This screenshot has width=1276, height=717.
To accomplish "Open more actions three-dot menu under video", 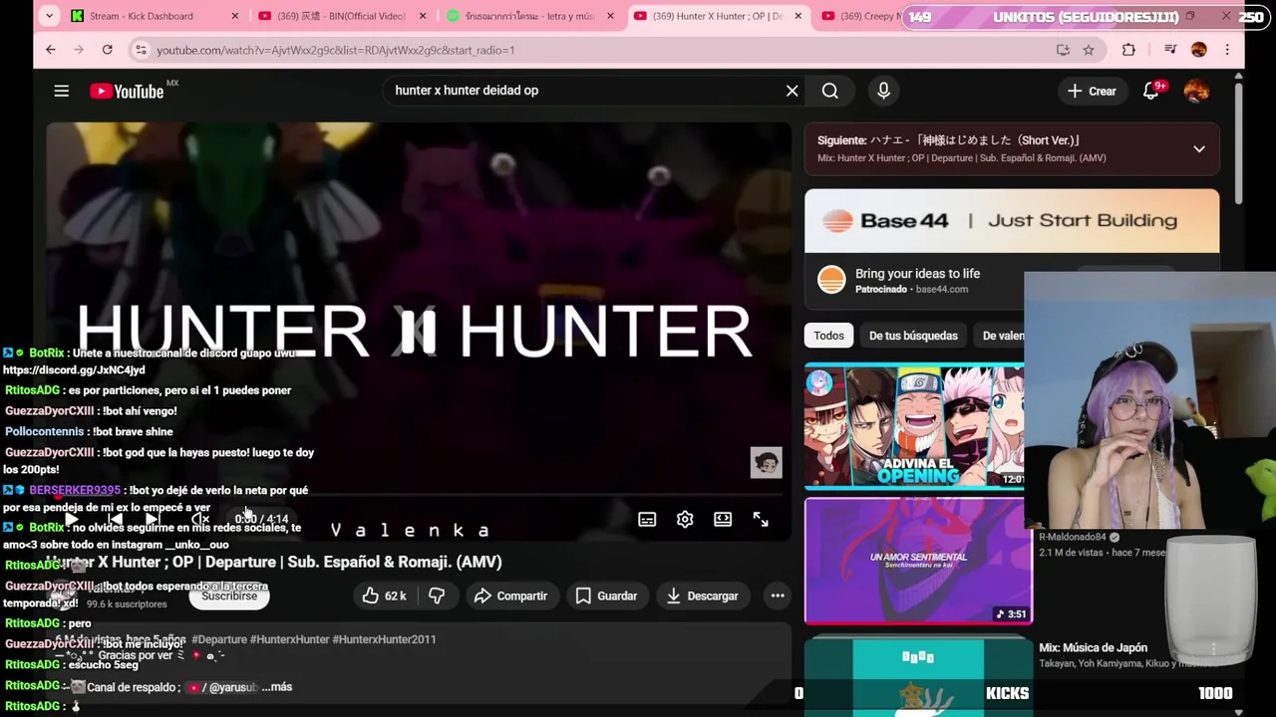I will (778, 596).
